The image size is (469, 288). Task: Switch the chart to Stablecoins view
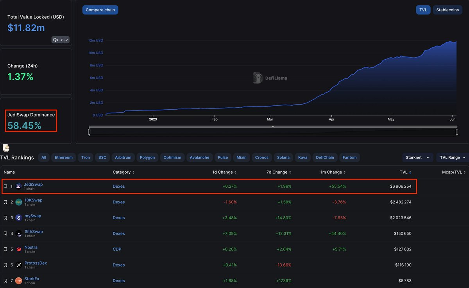[x=447, y=9]
